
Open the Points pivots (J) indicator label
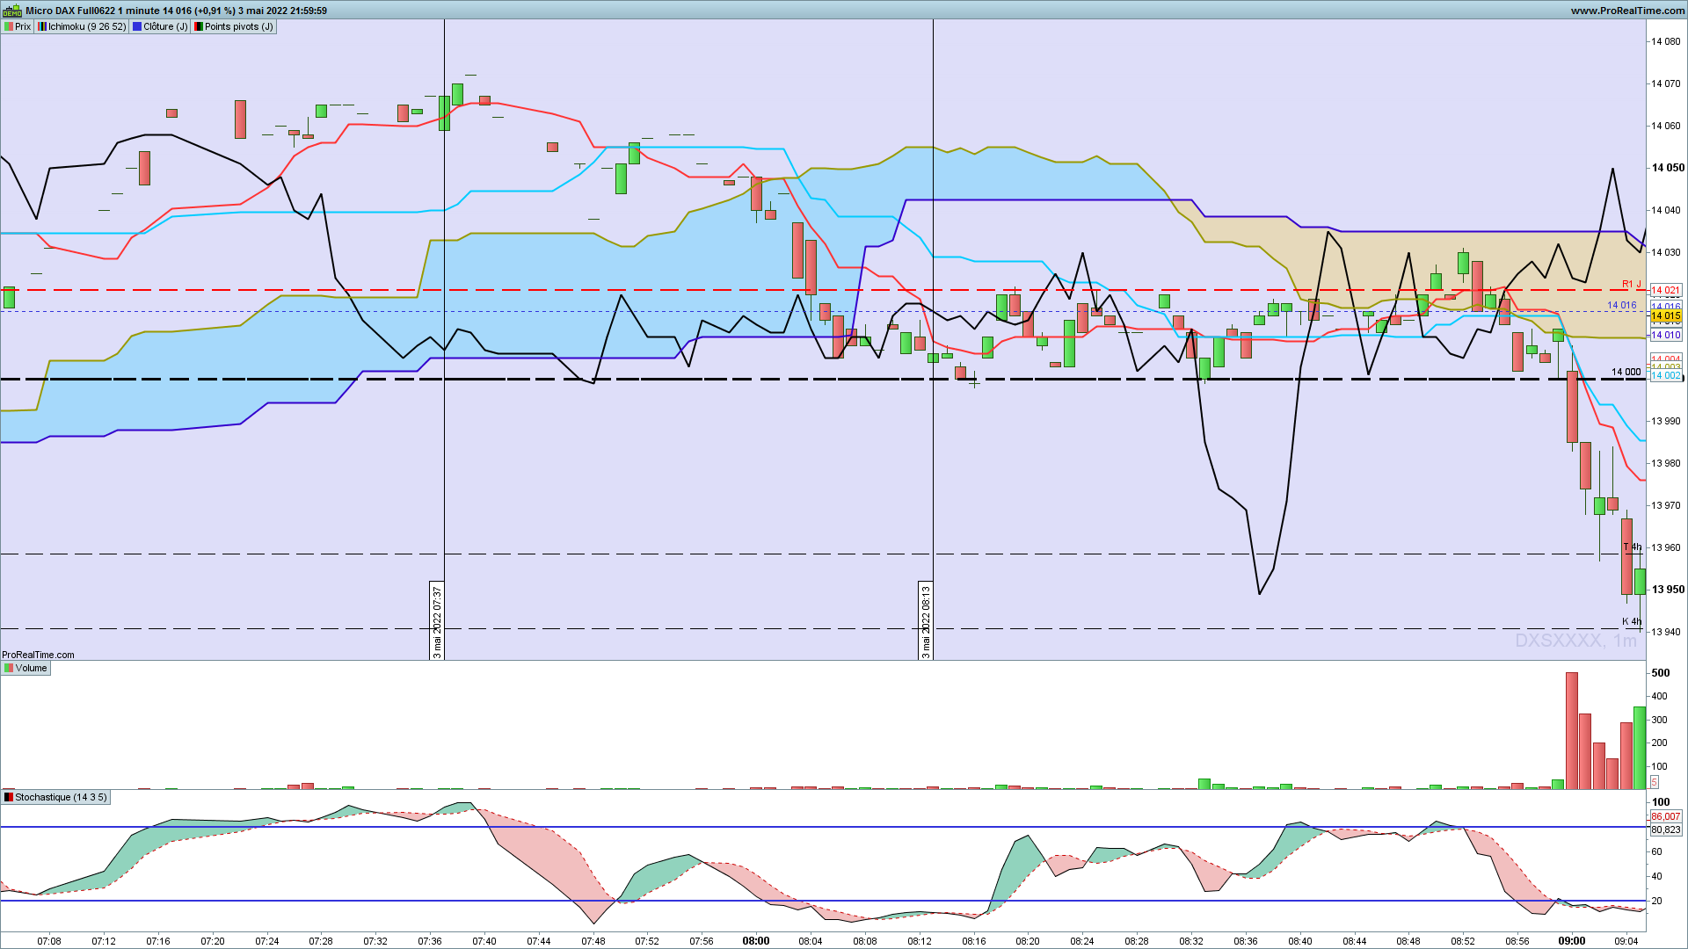pos(234,26)
